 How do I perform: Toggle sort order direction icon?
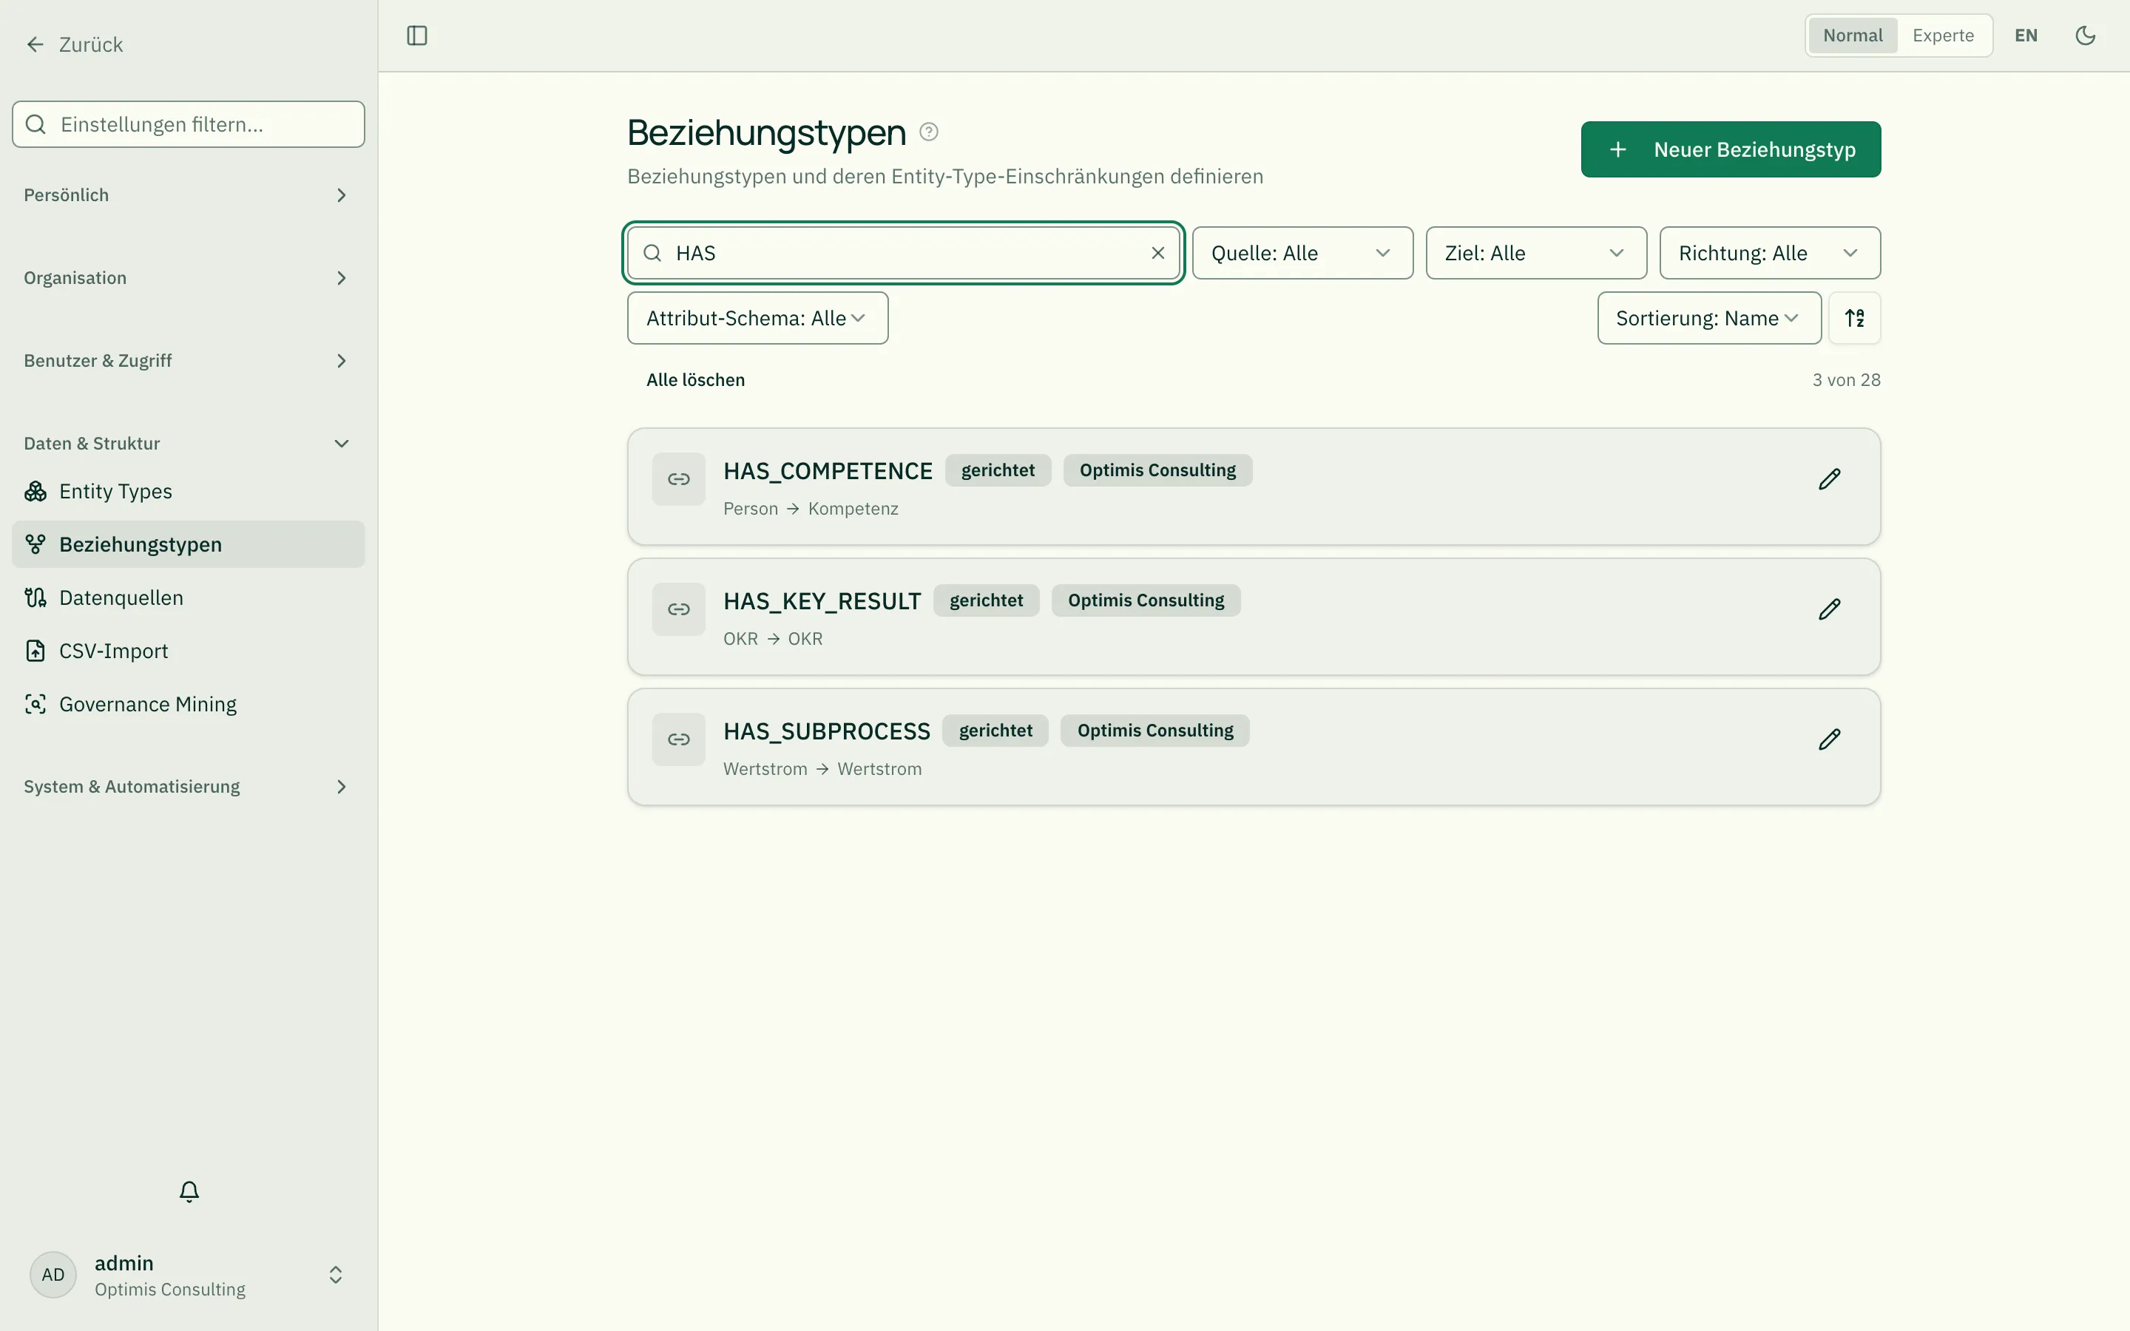1855,318
